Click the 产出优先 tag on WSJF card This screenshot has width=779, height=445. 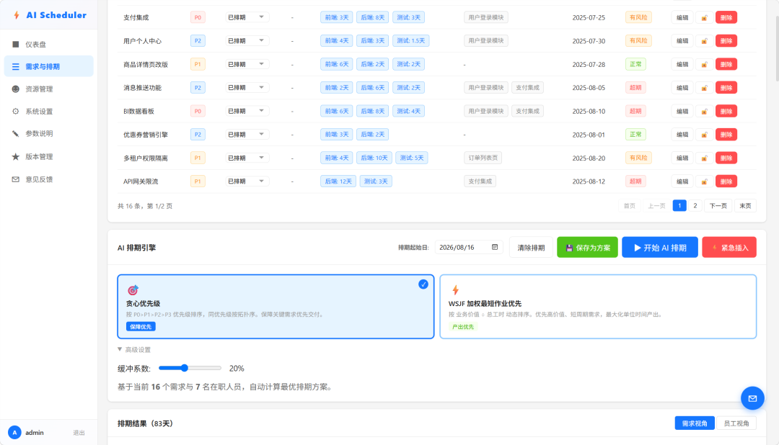click(x=463, y=326)
